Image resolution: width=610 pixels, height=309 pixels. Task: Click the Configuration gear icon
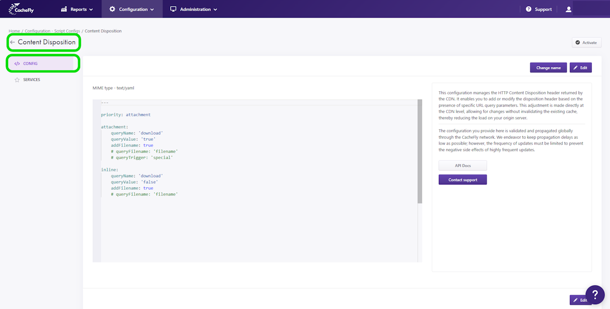pyautogui.click(x=112, y=9)
